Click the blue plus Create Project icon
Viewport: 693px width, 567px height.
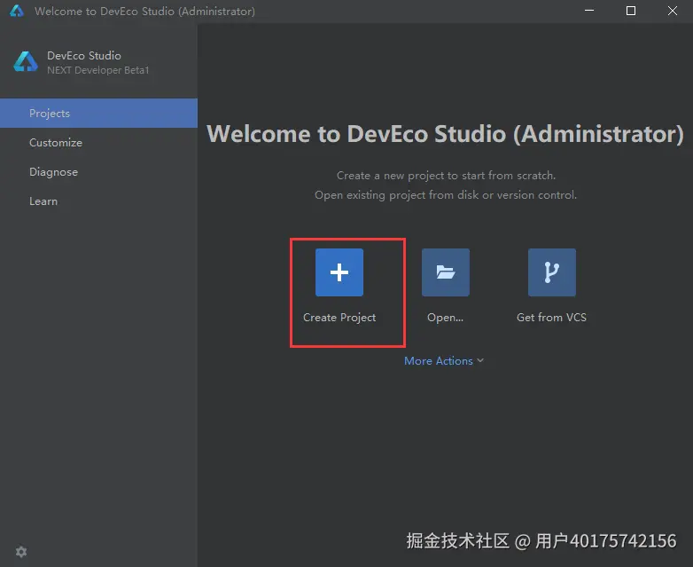pyautogui.click(x=339, y=272)
